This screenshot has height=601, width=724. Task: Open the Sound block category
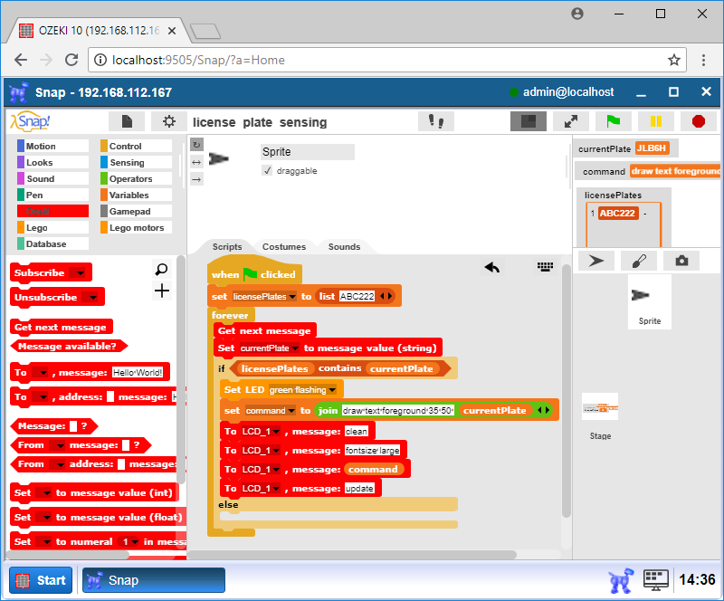52,179
